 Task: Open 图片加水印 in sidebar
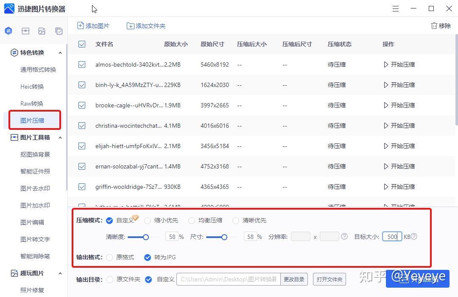point(35,205)
